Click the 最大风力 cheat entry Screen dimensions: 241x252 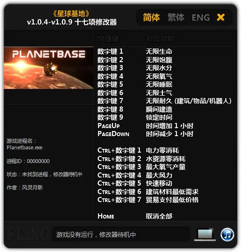[159, 175]
